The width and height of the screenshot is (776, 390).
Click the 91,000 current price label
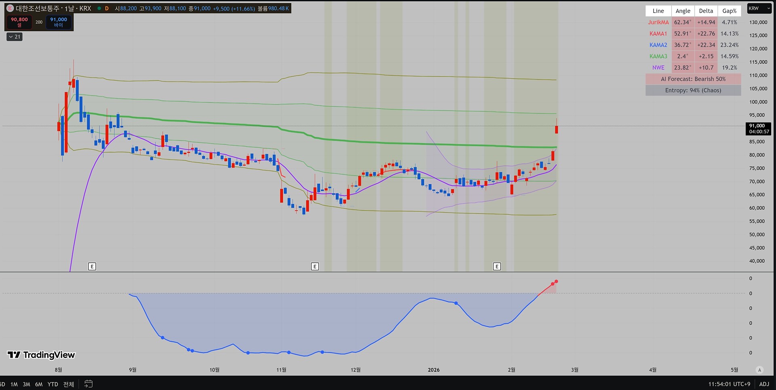pyautogui.click(x=758, y=129)
